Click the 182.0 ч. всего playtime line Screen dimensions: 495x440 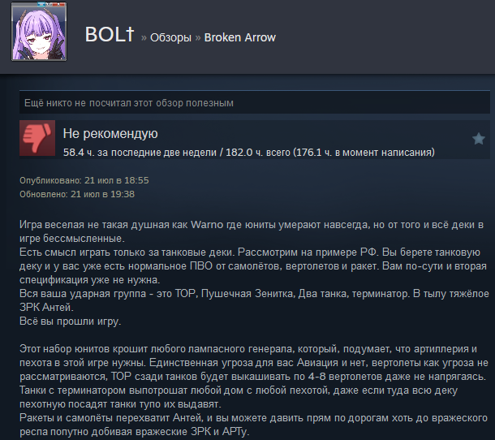pyautogui.click(x=249, y=153)
